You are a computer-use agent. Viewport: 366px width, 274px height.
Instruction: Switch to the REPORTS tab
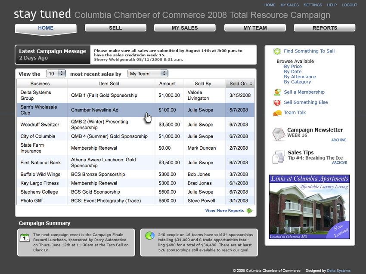tap(325, 28)
